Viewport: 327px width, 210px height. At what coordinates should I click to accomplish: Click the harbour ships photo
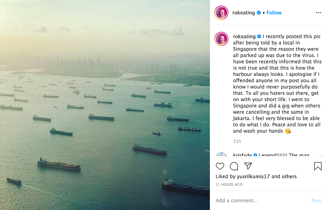tap(105, 105)
